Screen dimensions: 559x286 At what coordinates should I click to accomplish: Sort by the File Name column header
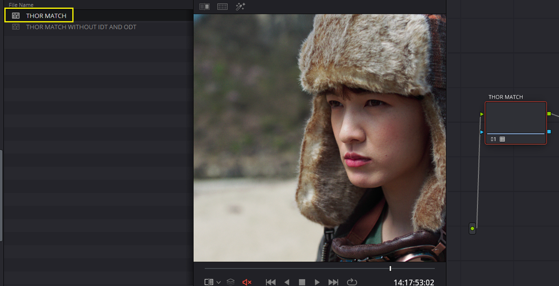click(x=21, y=5)
